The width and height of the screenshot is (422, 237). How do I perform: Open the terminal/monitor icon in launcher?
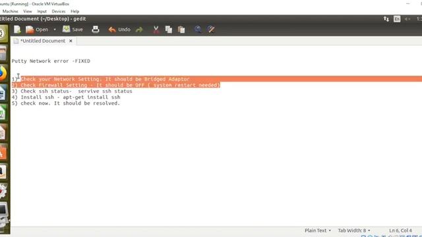(x=4, y=211)
